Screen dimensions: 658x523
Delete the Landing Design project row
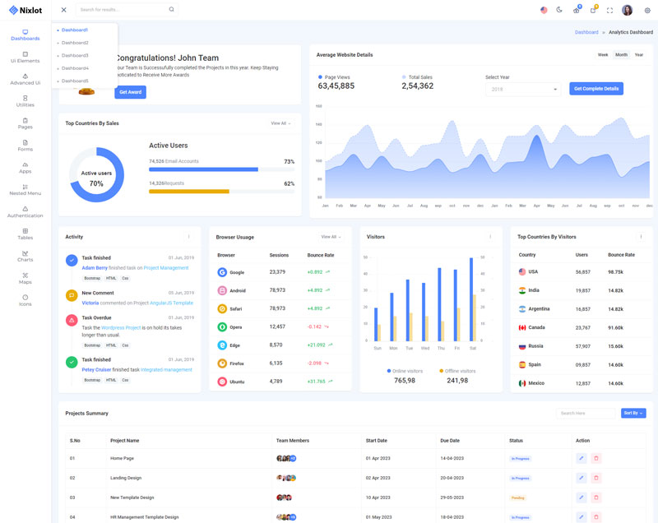pos(596,478)
